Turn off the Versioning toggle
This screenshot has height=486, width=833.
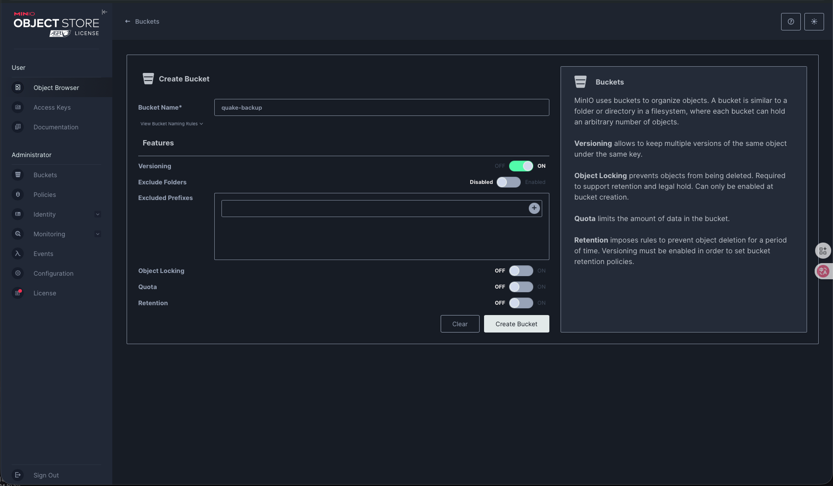click(x=521, y=166)
